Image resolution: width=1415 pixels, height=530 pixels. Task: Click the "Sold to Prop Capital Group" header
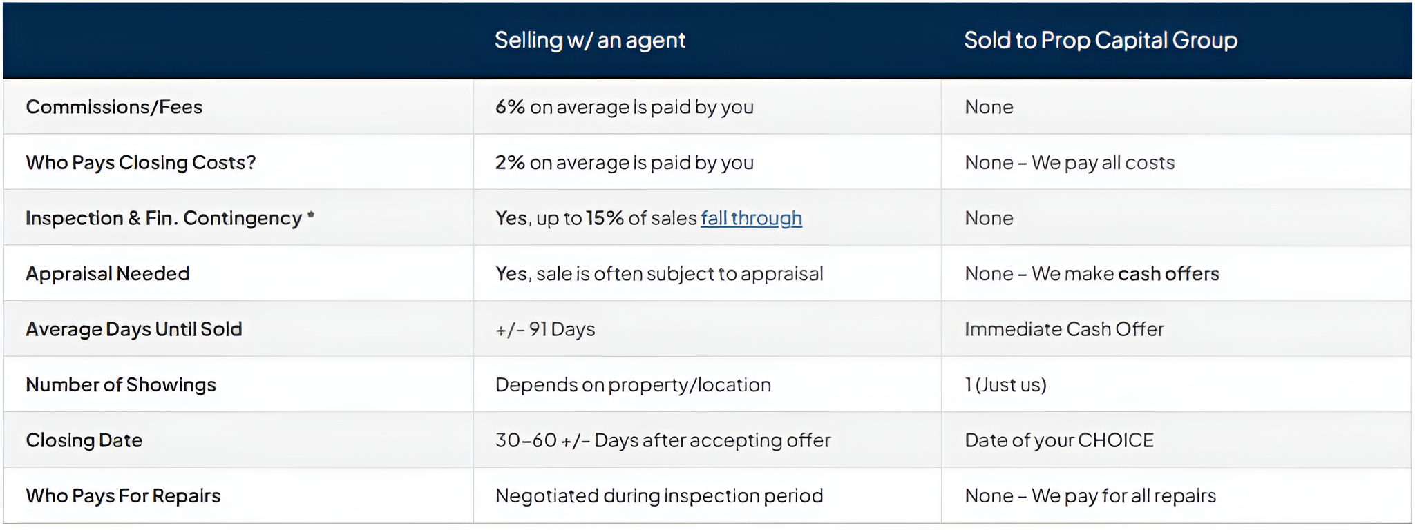1100,40
